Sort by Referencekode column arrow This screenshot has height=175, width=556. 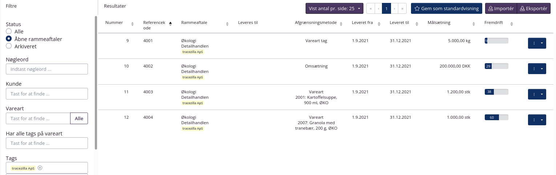pos(170,24)
